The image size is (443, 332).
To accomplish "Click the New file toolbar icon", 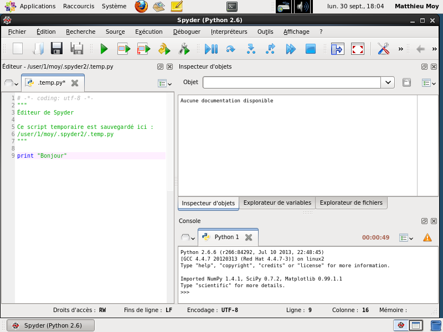I will click(x=18, y=49).
